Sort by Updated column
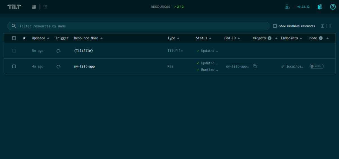 (x=40, y=38)
